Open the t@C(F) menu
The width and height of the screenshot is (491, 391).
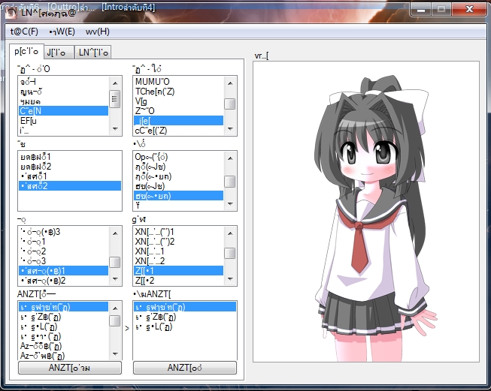[x=24, y=32]
